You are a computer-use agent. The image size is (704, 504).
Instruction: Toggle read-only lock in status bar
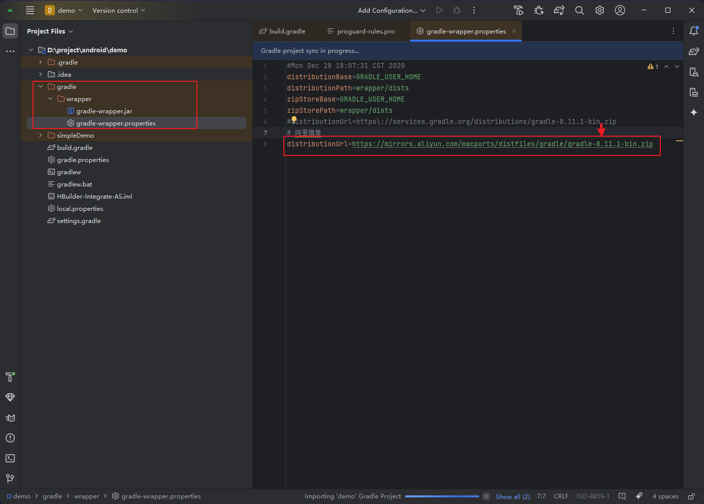(x=691, y=496)
